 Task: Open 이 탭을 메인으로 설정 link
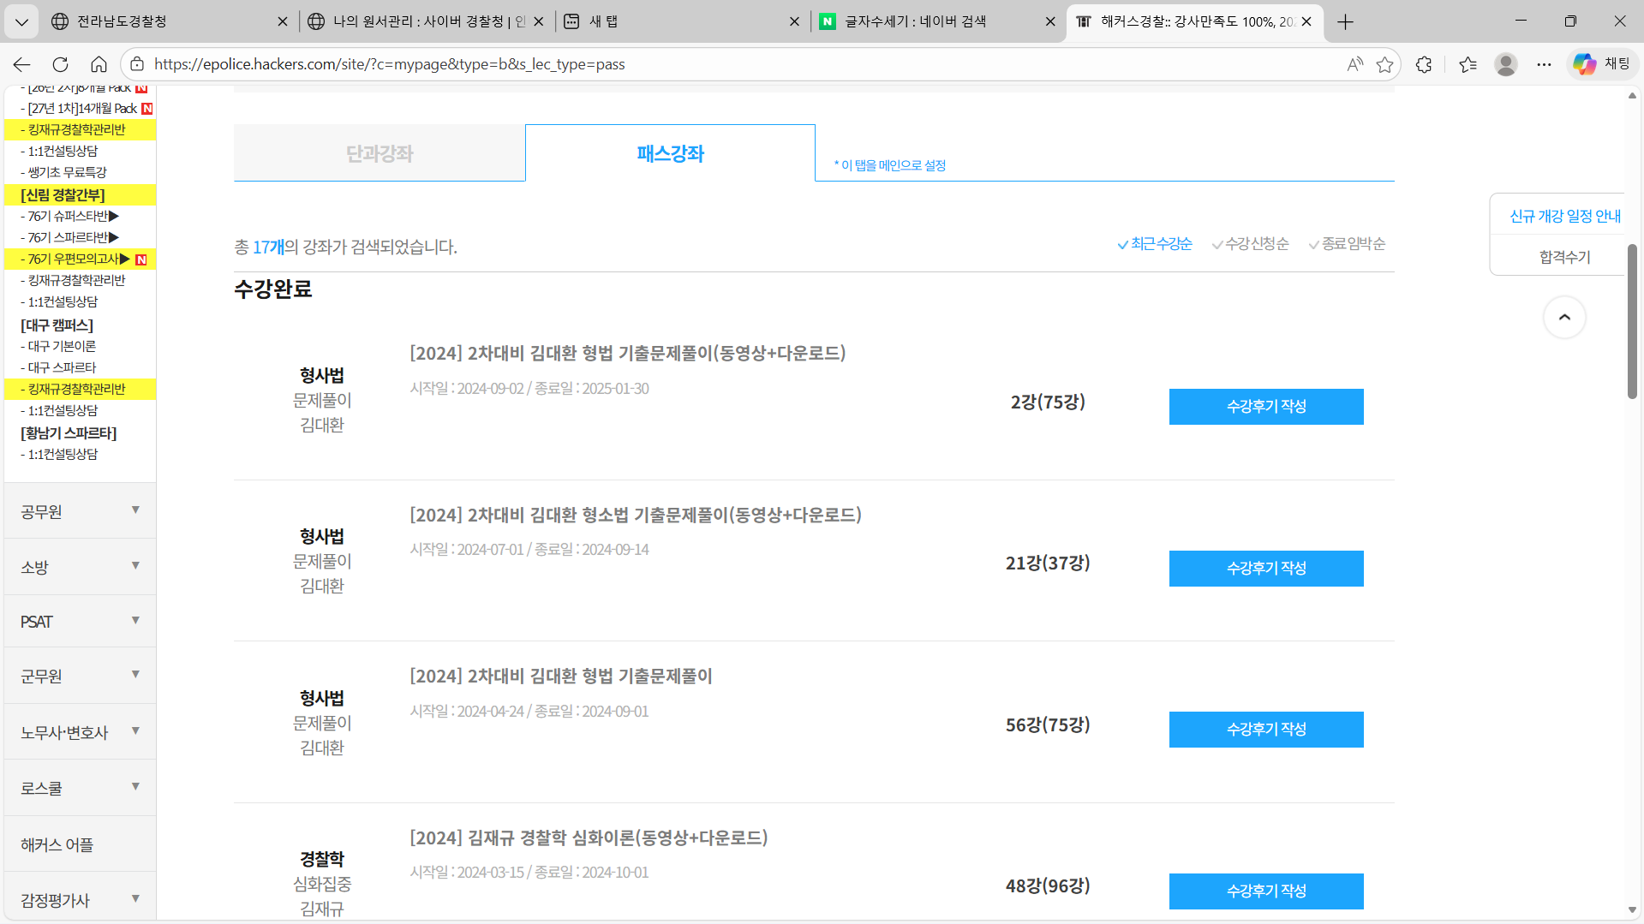tap(890, 165)
